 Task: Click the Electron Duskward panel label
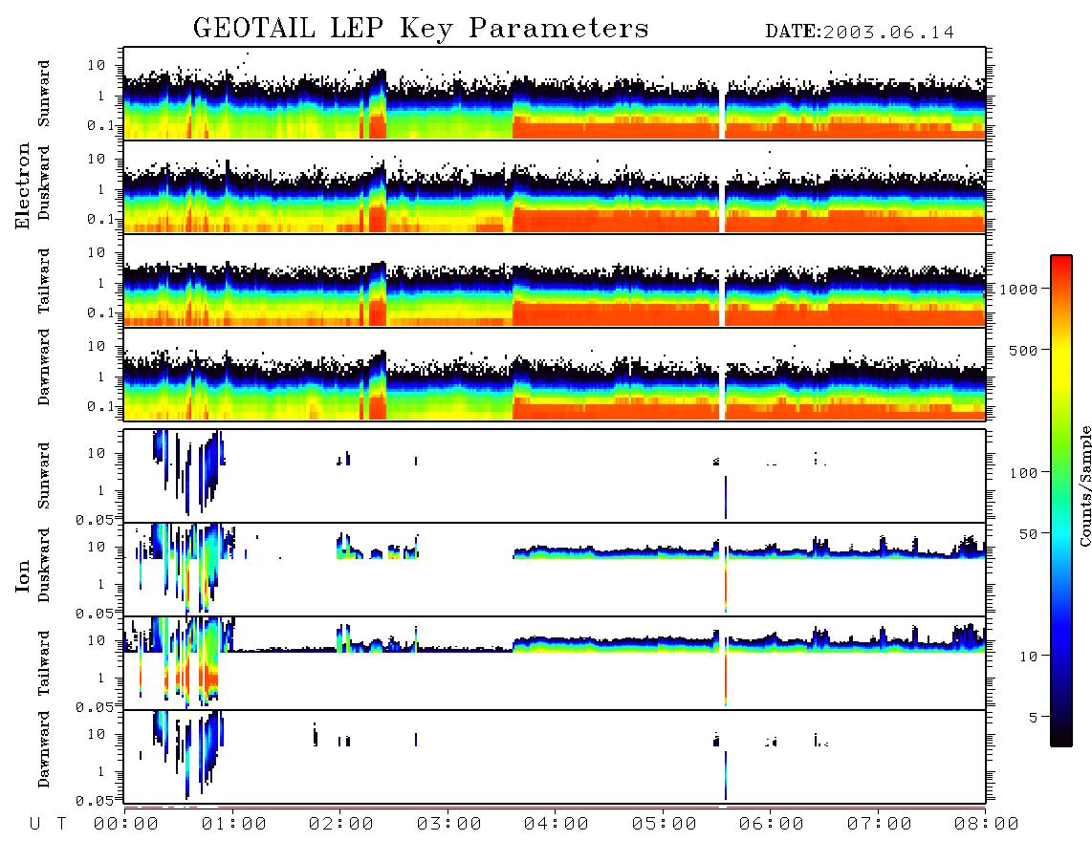coord(44,183)
